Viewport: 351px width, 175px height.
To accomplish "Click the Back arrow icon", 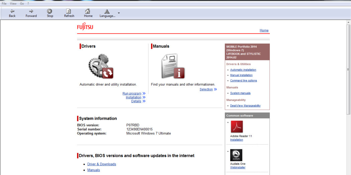I will [12, 11].
